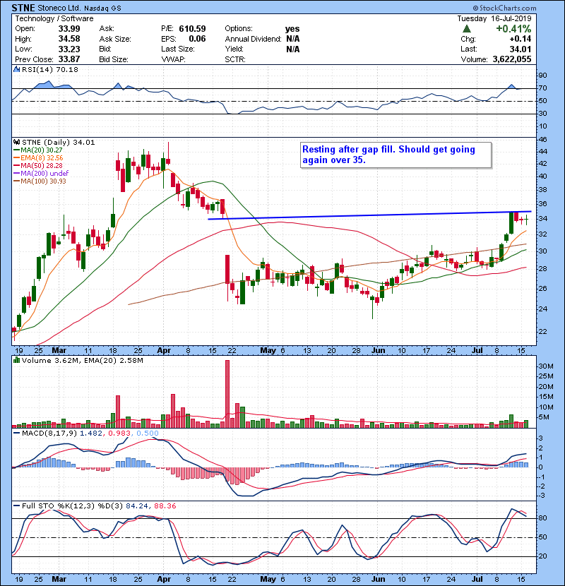Click the Jul label on price chart axis

tap(477, 351)
